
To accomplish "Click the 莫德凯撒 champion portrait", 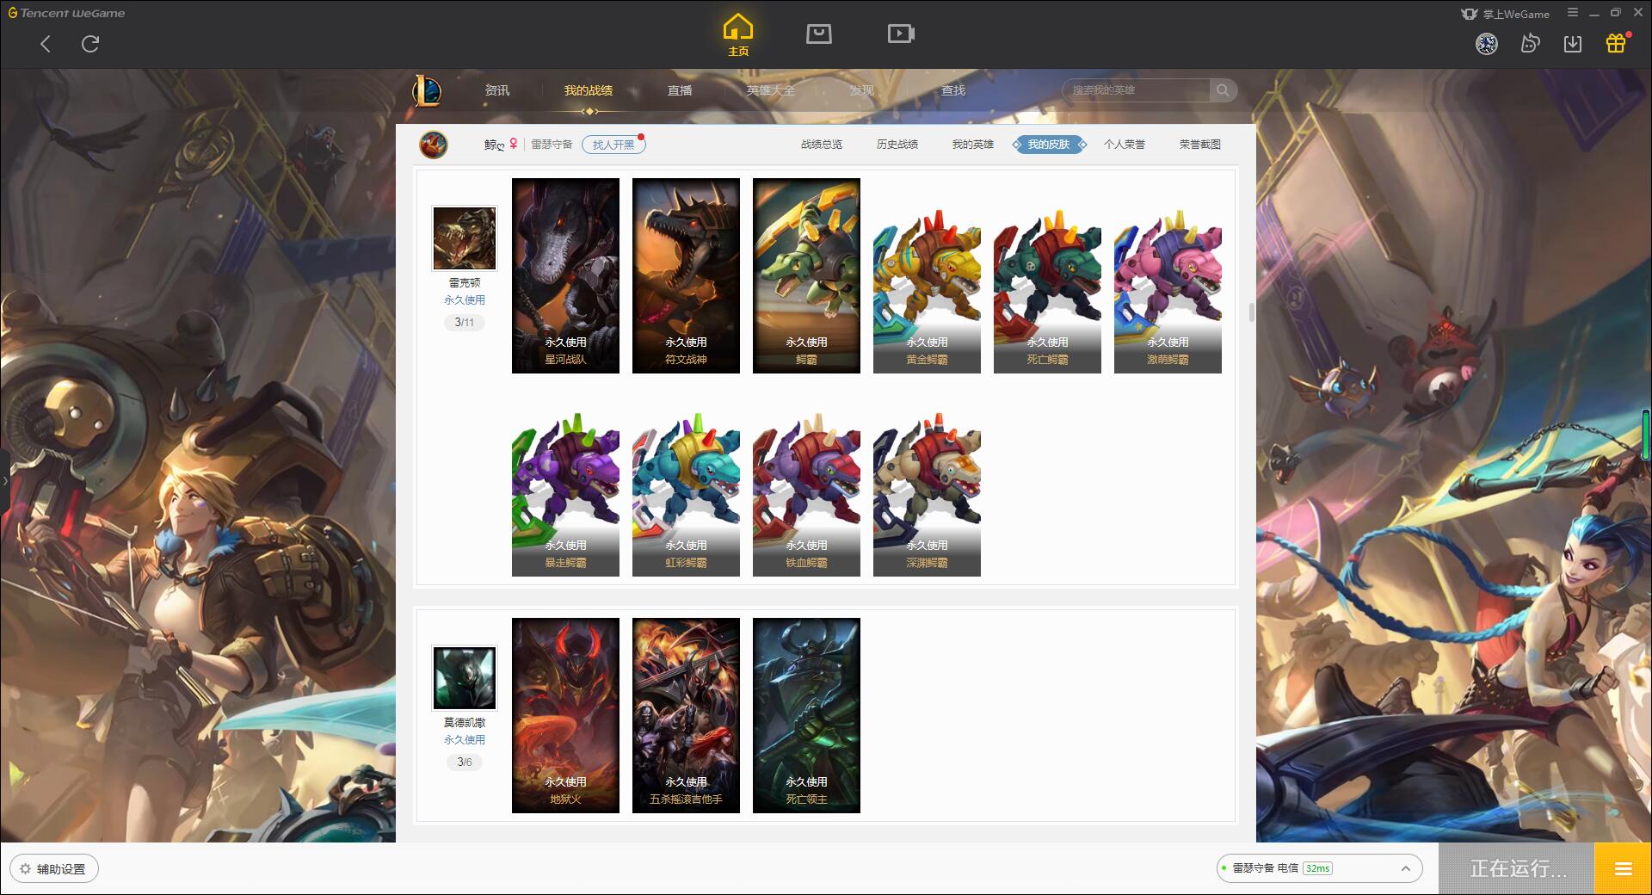I will pyautogui.click(x=465, y=678).
